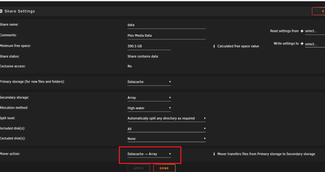This screenshot has height=172, width=325.
Task: Open the Write settings to select dropdown
Action: click(x=315, y=44)
